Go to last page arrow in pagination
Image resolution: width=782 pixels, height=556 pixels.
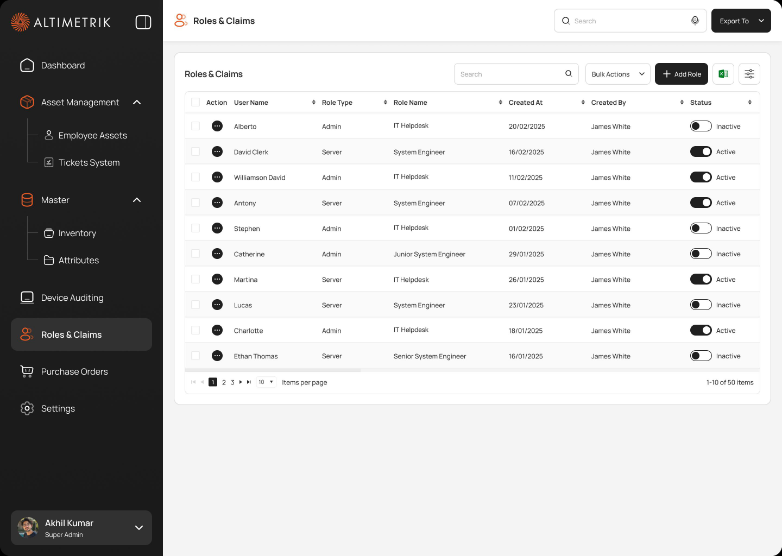pos(249,382)
